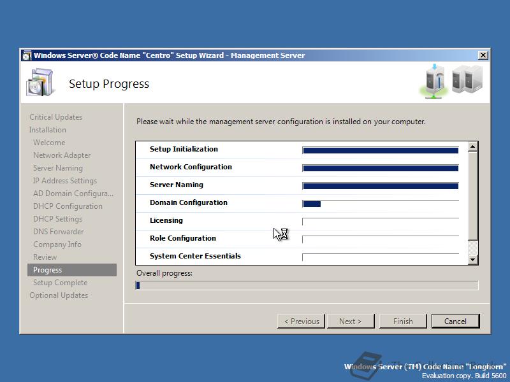Close the Centro Setup Wizard window
This screenshot has width=510, height=382.
(483, 55)
